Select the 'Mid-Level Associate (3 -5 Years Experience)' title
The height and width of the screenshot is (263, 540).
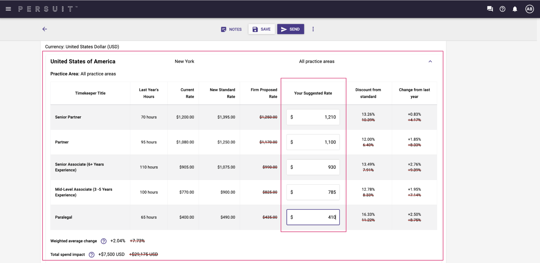pyautogui.click(x=84, y=192)
